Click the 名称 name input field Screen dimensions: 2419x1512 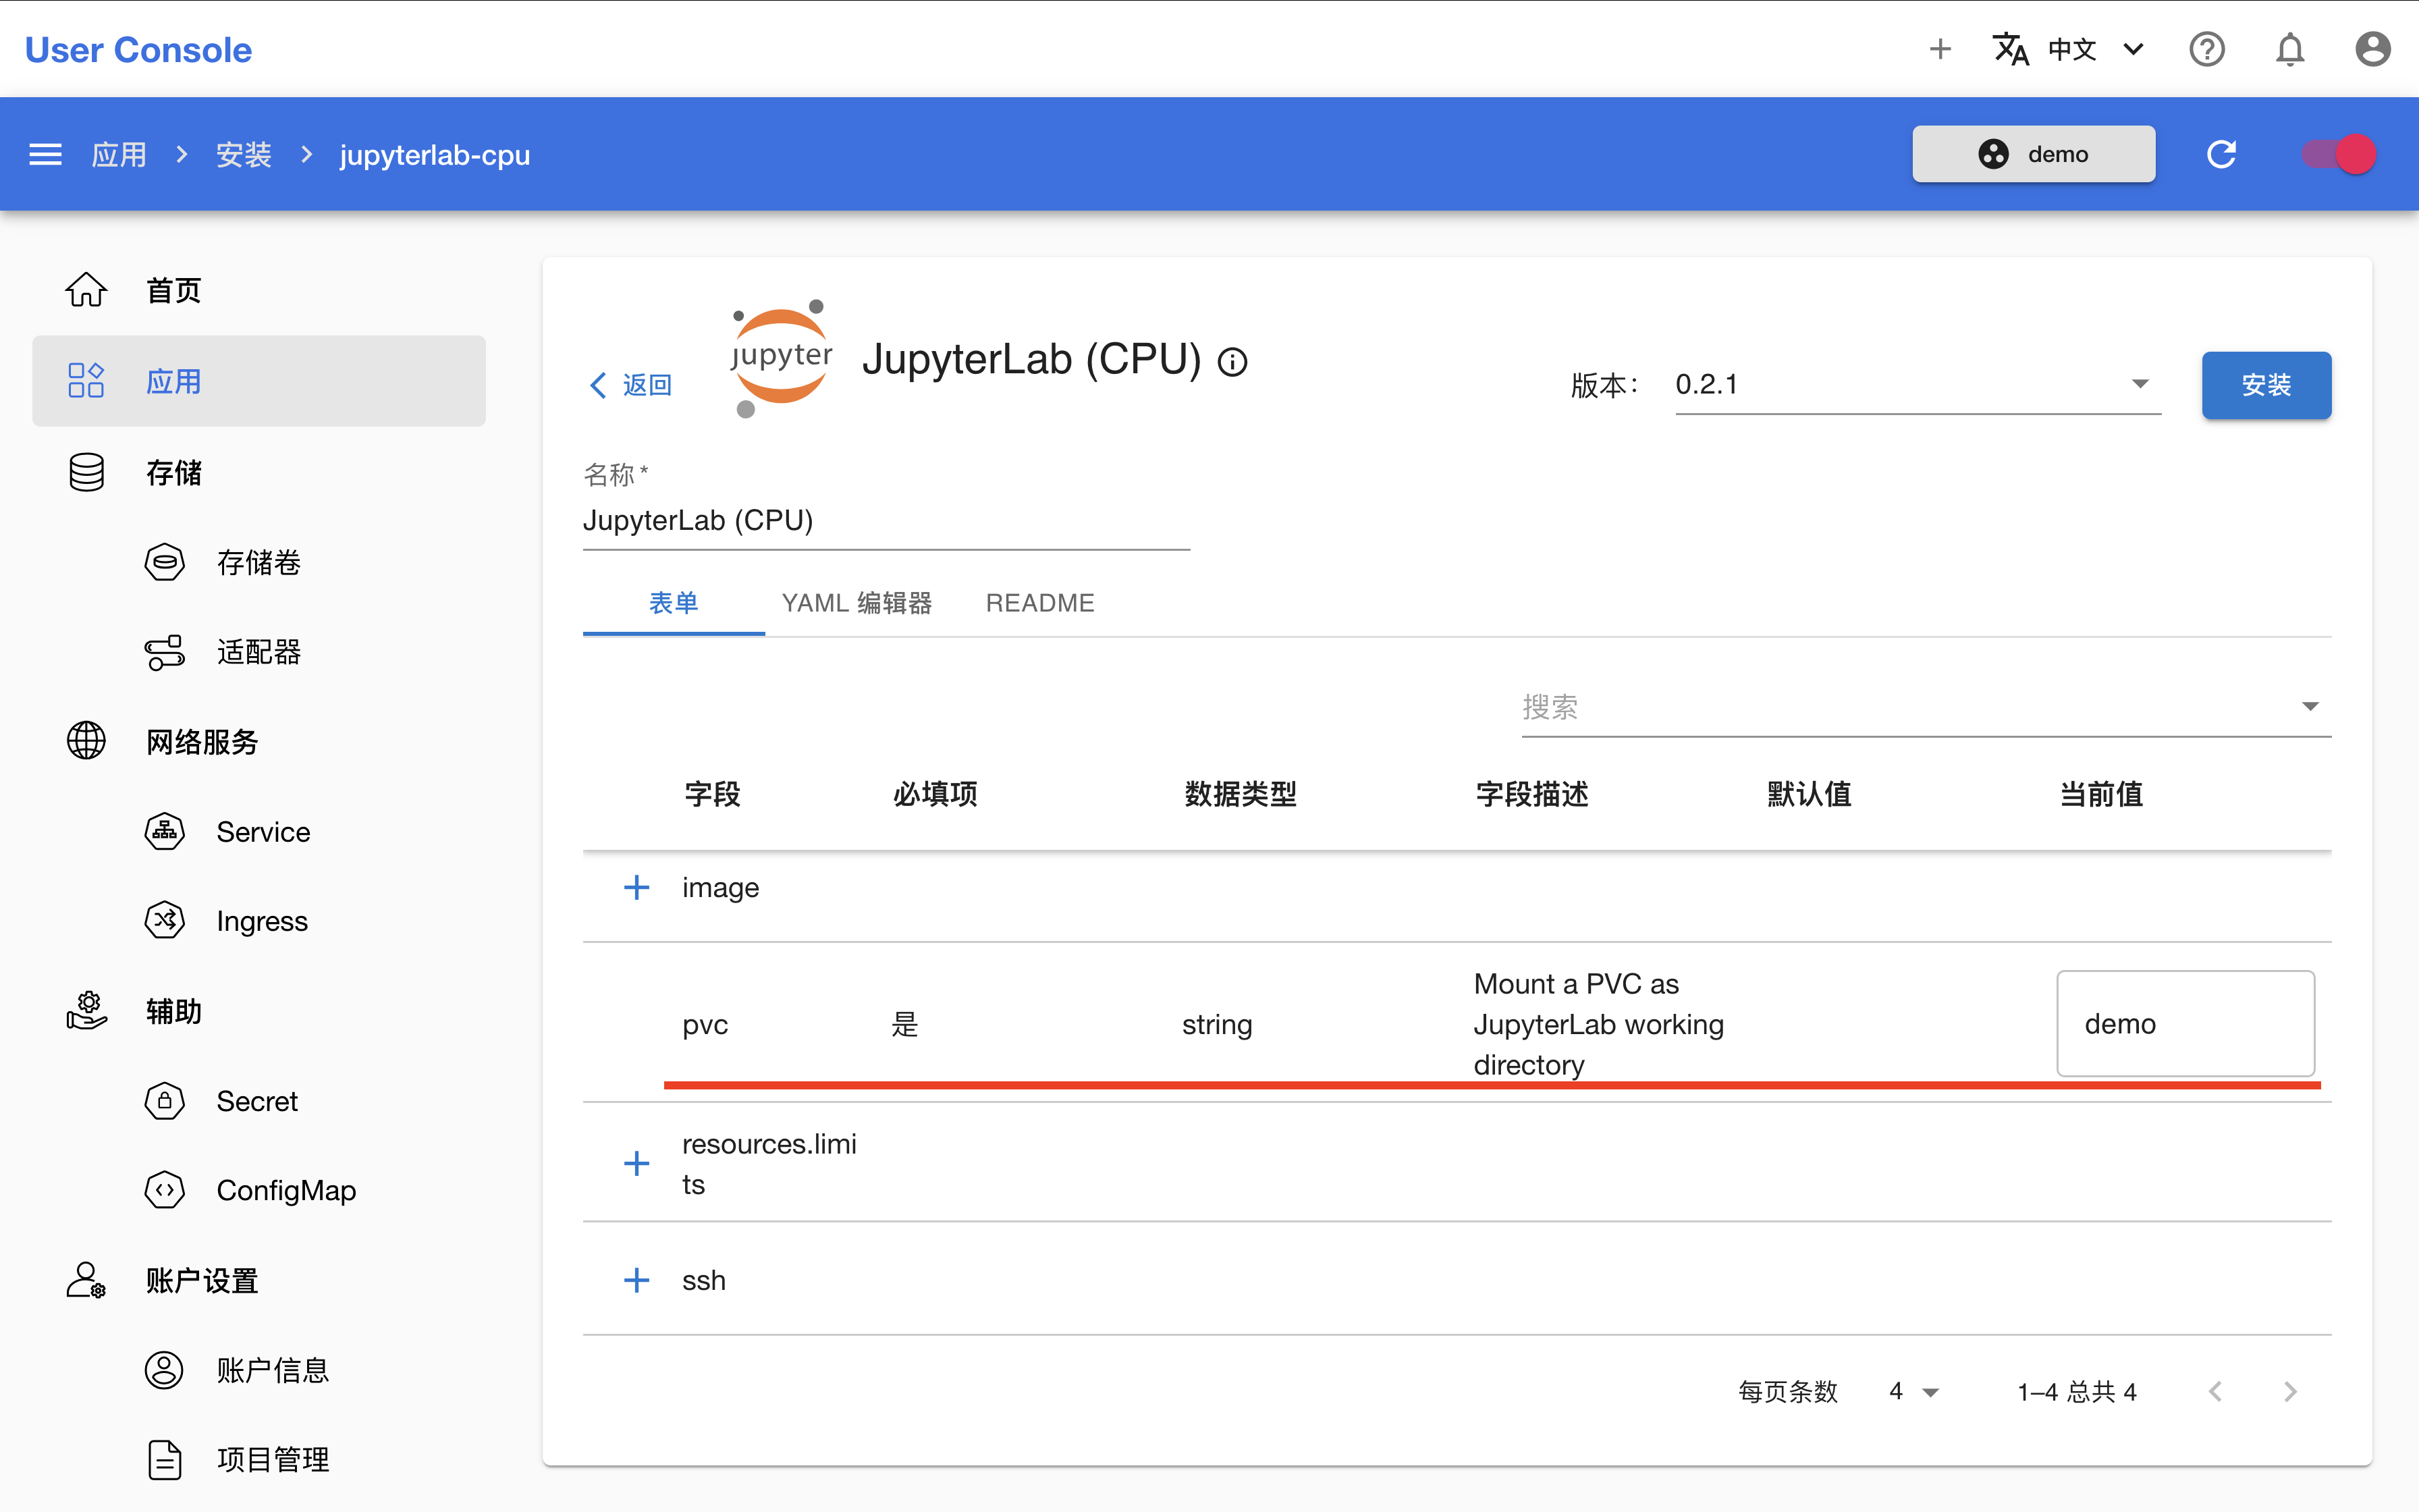tap(886, 520)
